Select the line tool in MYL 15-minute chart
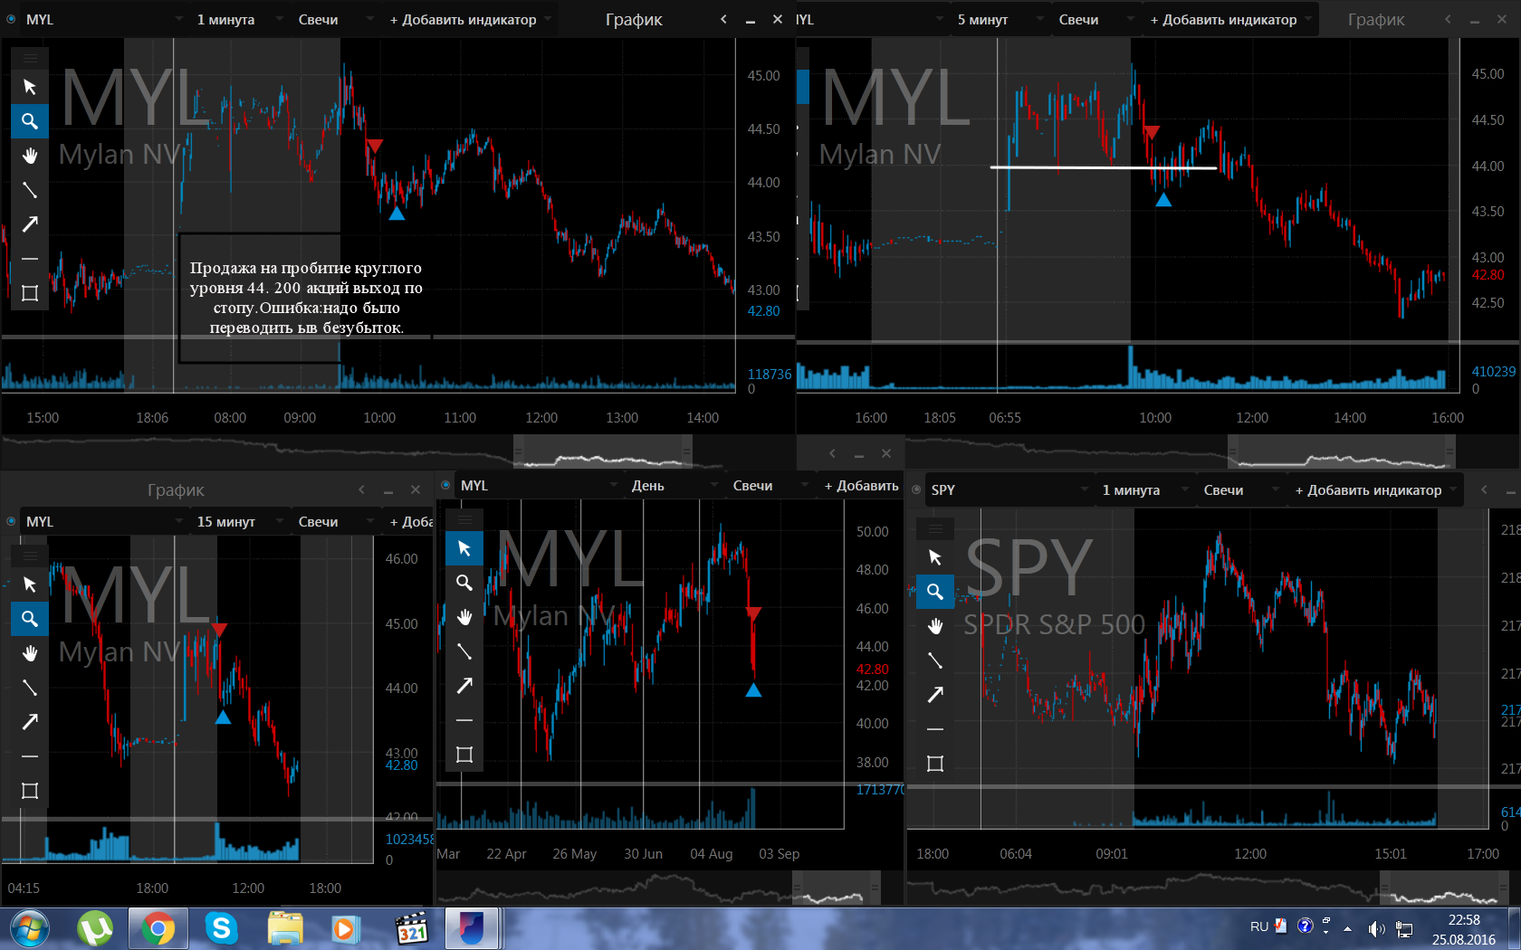This screenshot has width=1521, height=950. pyautogui.click(x=30, y=688)
